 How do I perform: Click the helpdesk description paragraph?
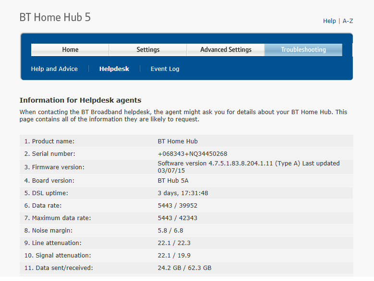(x=183, y=116)
